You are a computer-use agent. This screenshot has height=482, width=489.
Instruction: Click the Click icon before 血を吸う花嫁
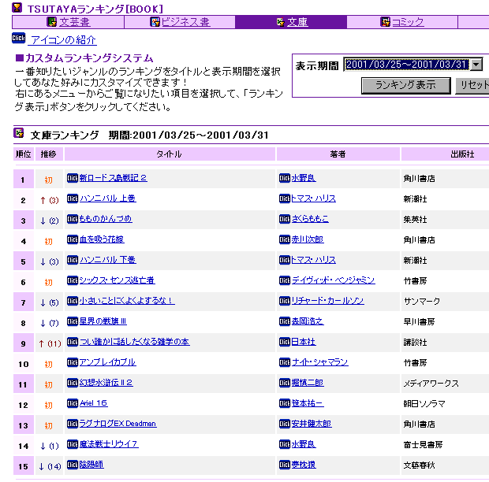pyautogui.click(x=73, y=239)
